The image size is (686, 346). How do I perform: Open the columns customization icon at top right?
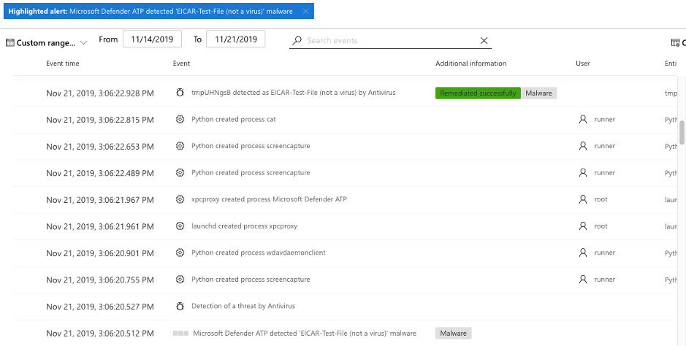[675, 43]
